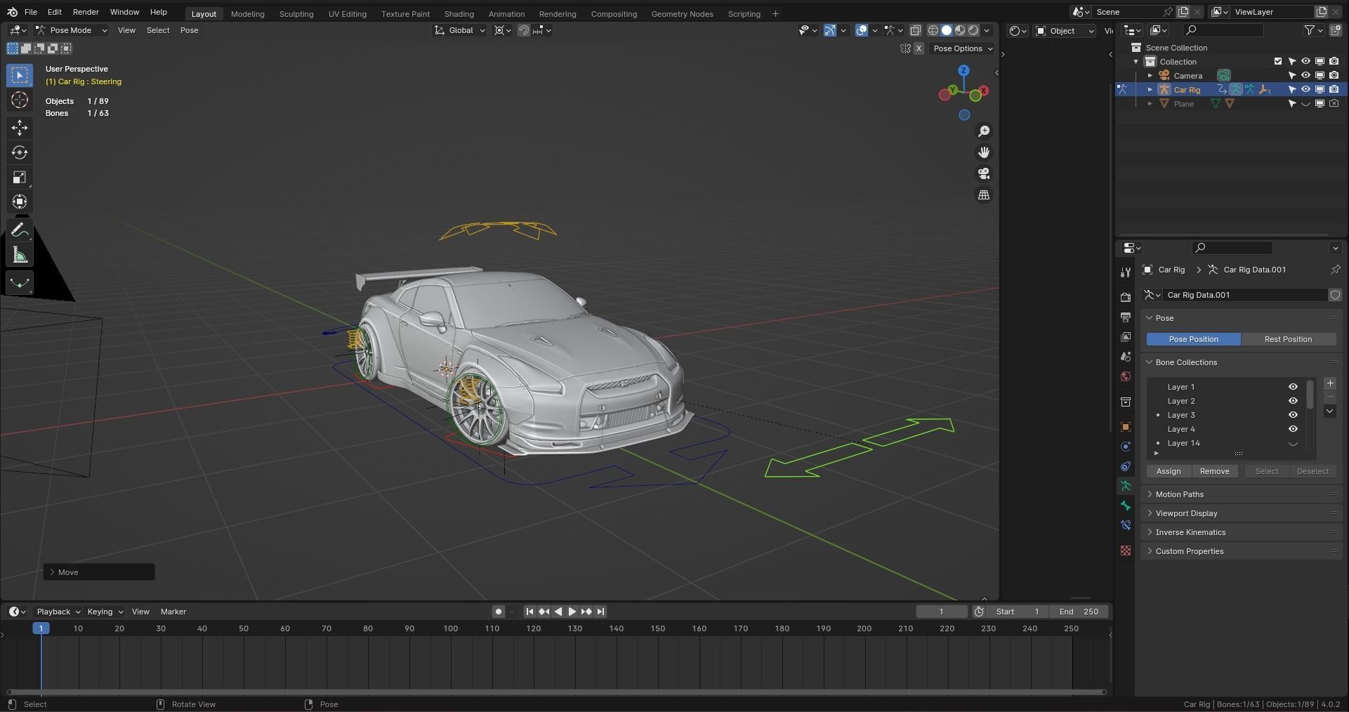1349x712 pixels.
Task: Click the pan view hand icon
Action: (984, 152)
